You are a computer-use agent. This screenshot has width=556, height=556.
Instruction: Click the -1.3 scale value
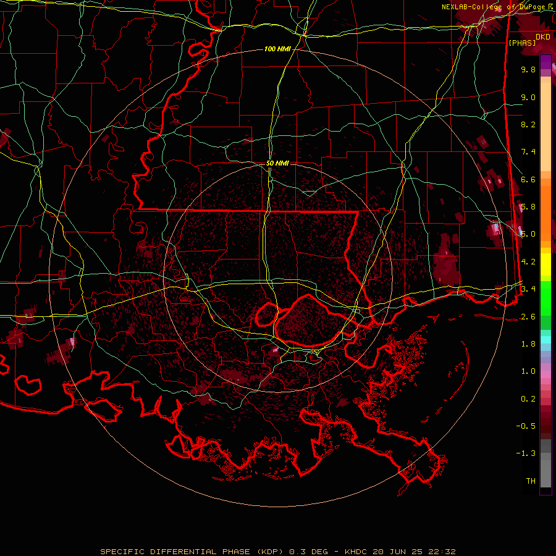(526, 453)
